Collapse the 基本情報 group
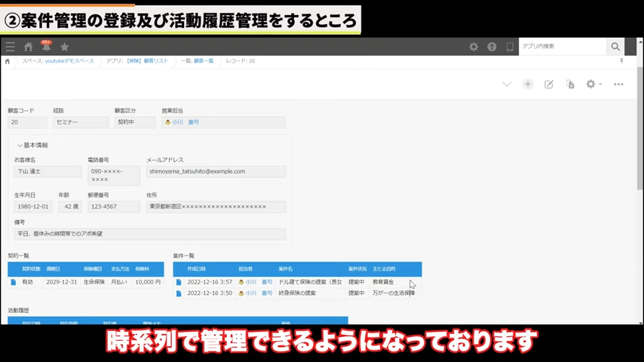Screen dimensions: 644x362 click(33, 146)
